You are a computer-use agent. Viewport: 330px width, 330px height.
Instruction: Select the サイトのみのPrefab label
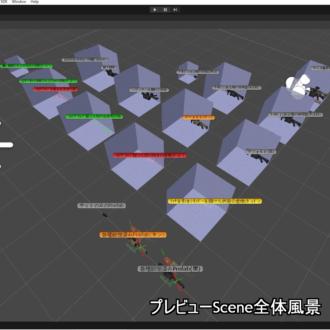[101, 205]
